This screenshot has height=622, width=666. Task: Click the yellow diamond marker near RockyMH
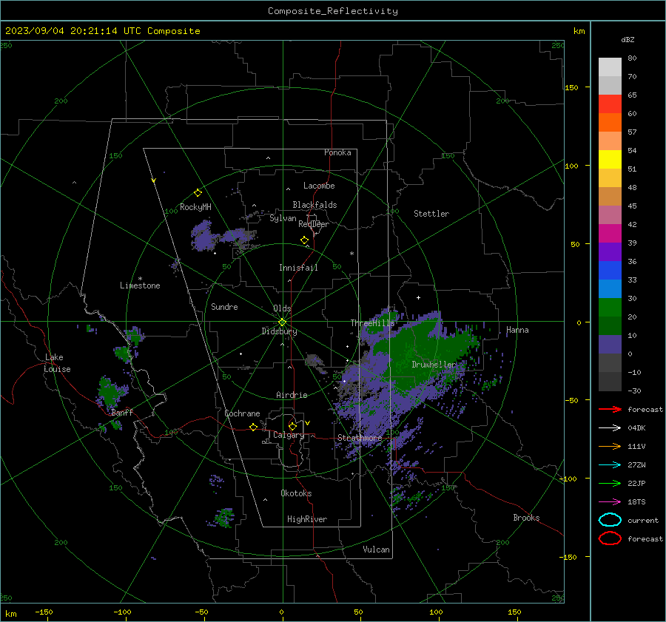198,193
